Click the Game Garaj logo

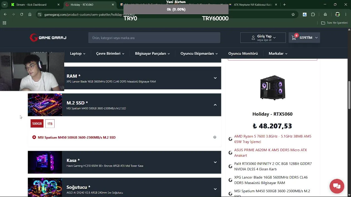[x=48, y=37]
